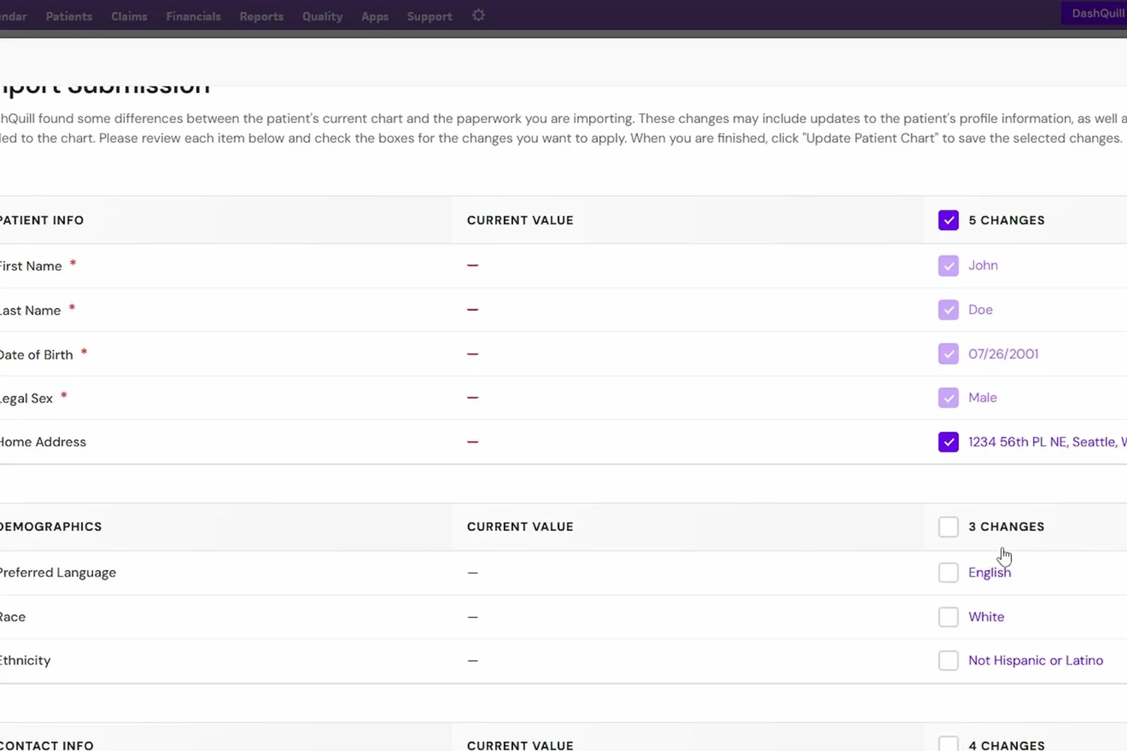The image size is (1127, 751).
Task: Click the new value 'John'
Action: [x=983, y=265]
